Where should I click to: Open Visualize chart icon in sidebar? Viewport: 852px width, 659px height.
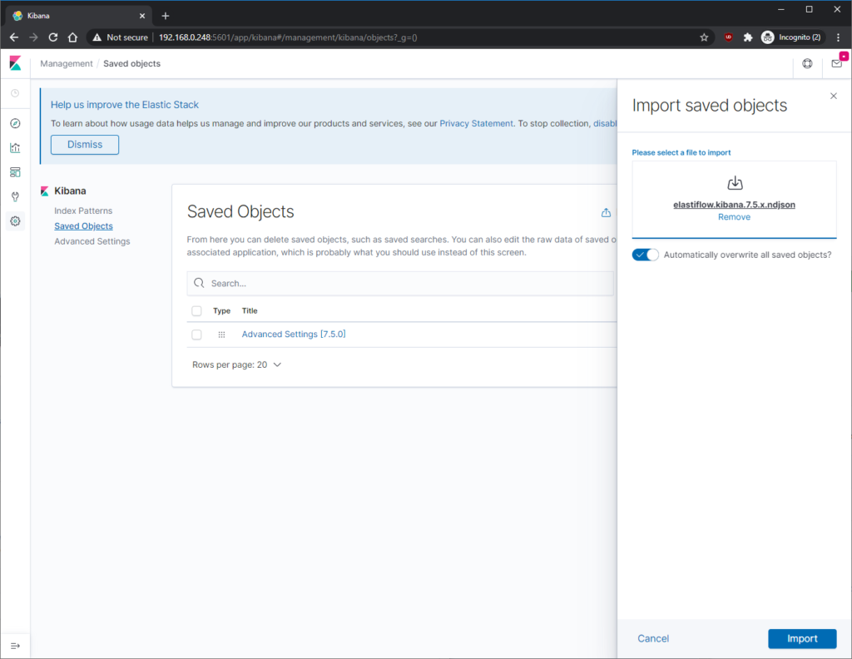point(15,148)
